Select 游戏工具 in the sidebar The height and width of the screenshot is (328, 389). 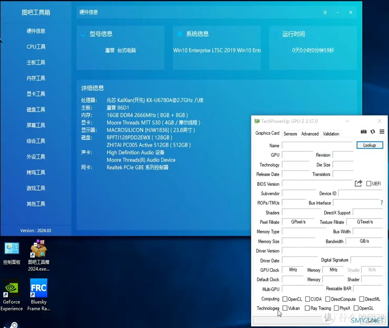click(x=36, y=188)
